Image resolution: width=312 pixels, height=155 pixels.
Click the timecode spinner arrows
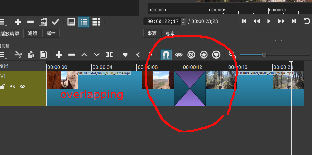pos(183,21)
